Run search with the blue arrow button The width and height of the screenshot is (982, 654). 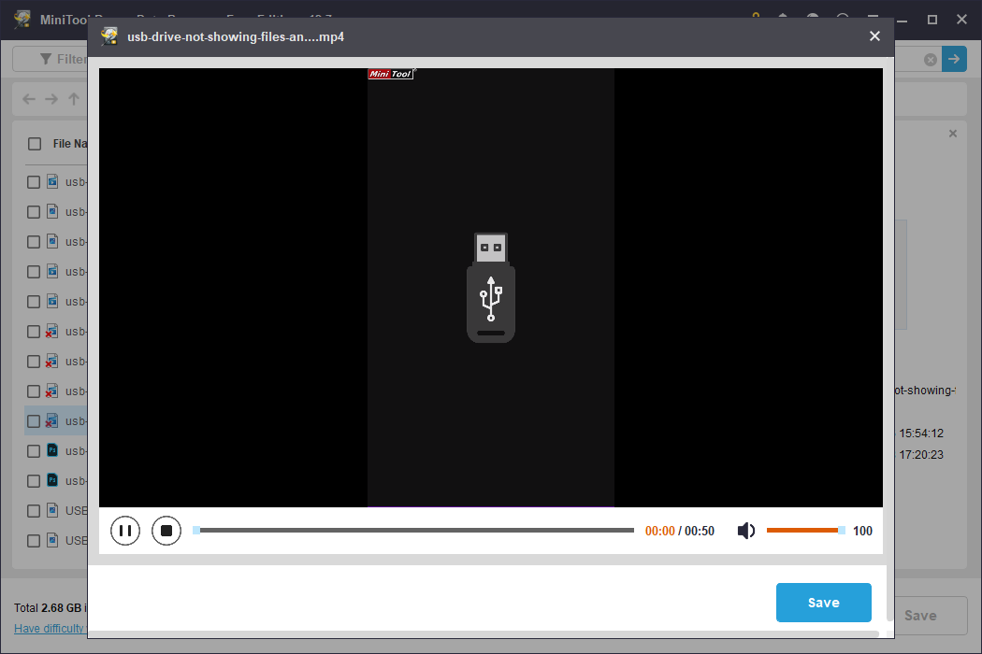954,59
